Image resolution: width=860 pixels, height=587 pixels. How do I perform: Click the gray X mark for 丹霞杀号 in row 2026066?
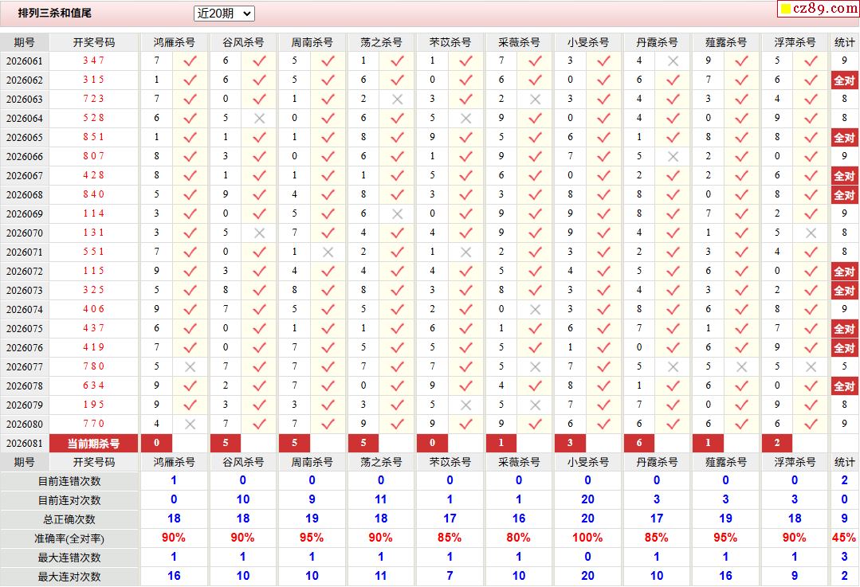(673, 157)
